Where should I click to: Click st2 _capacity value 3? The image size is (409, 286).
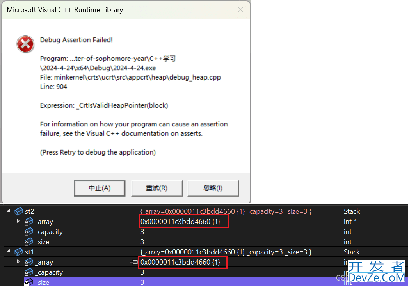[142, 232]
